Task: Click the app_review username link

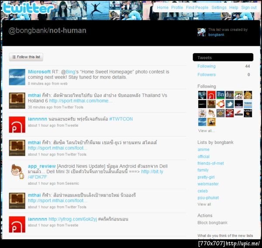Action: pos(42,166)
